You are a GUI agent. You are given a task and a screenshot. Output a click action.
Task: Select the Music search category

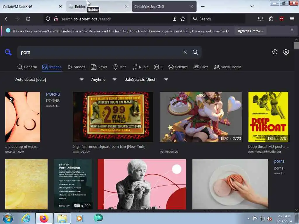pyautogui.click(x=140, y=67)
